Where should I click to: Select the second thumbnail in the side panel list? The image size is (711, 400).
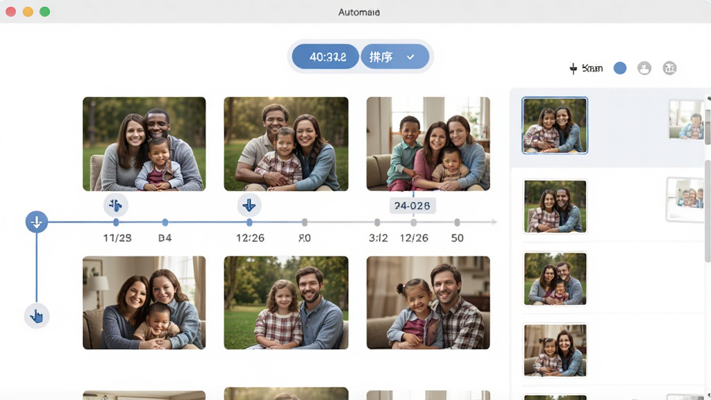555,206
